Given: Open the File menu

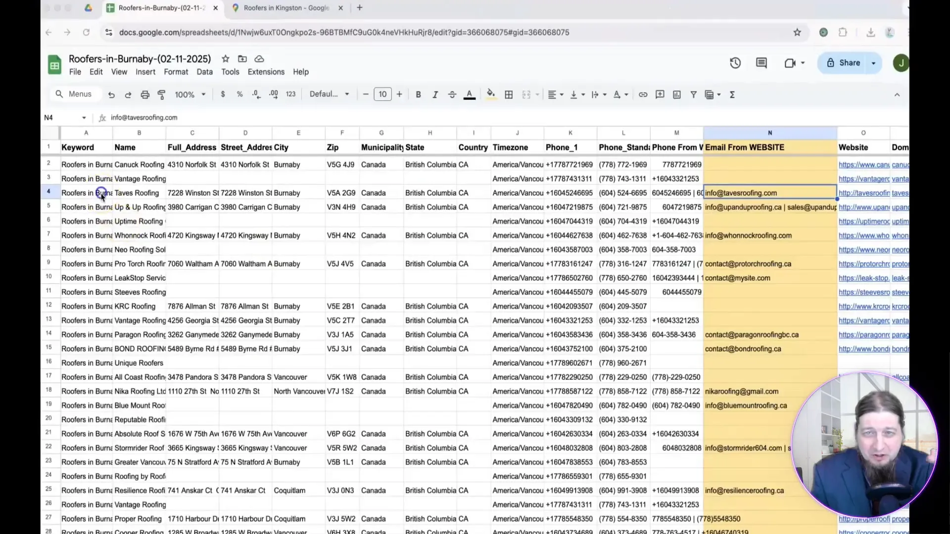Looking at the screenshot, I should coord(75,72).
